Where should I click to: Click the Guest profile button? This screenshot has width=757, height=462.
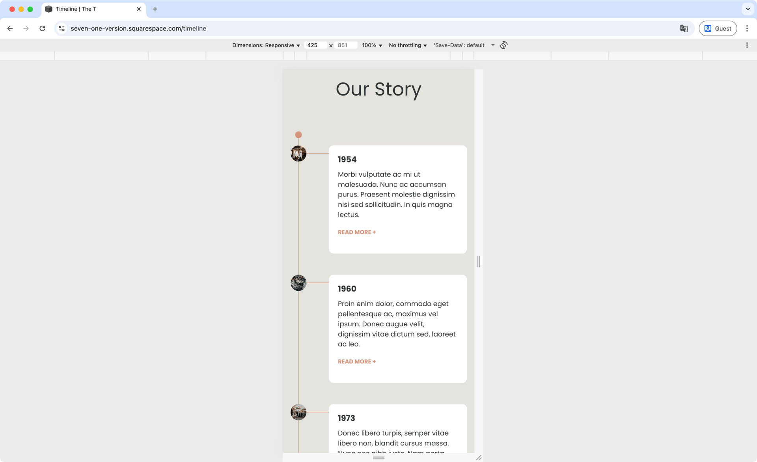point(718,28)
